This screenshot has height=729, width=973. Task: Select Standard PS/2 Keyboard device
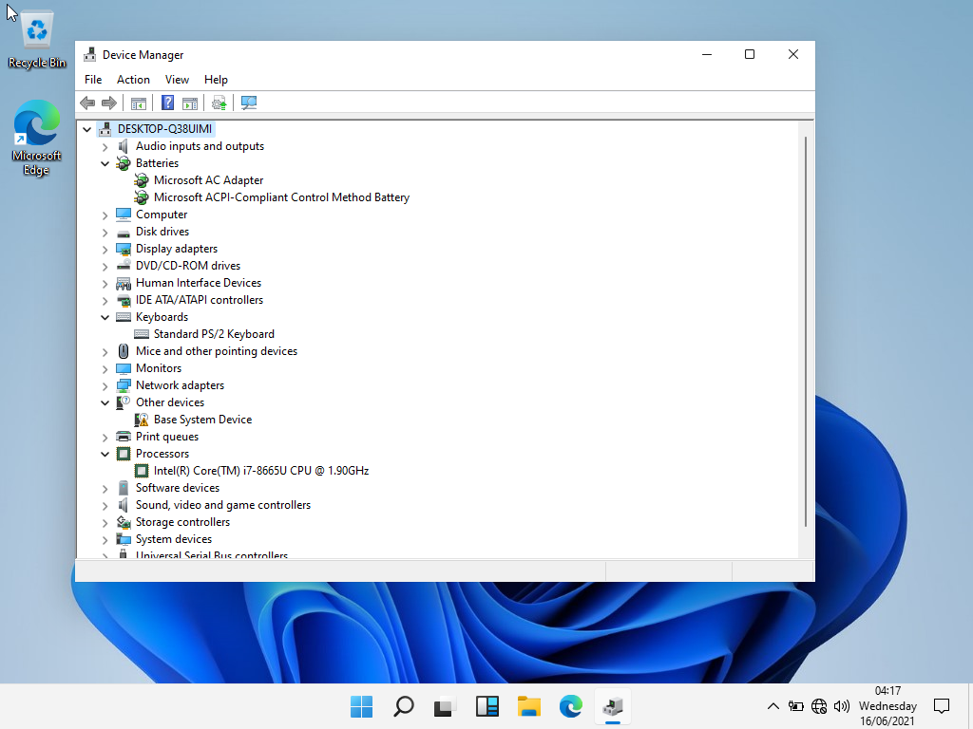[214, 334]
